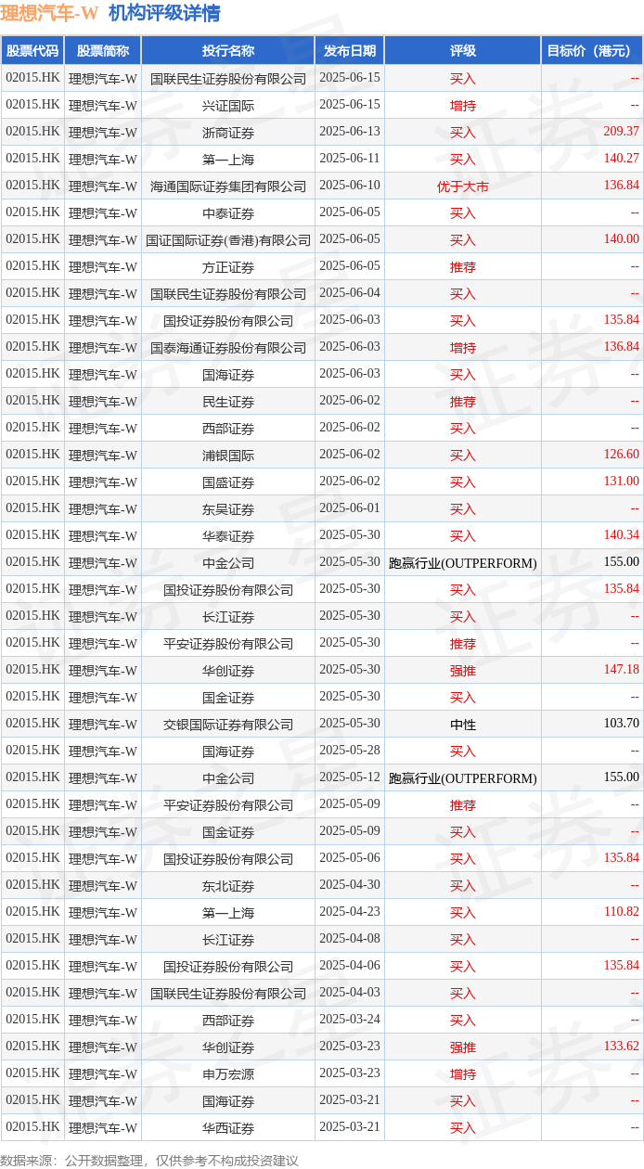Click target price 140.00
644x1169 pixels.
[x=621, y=239]
